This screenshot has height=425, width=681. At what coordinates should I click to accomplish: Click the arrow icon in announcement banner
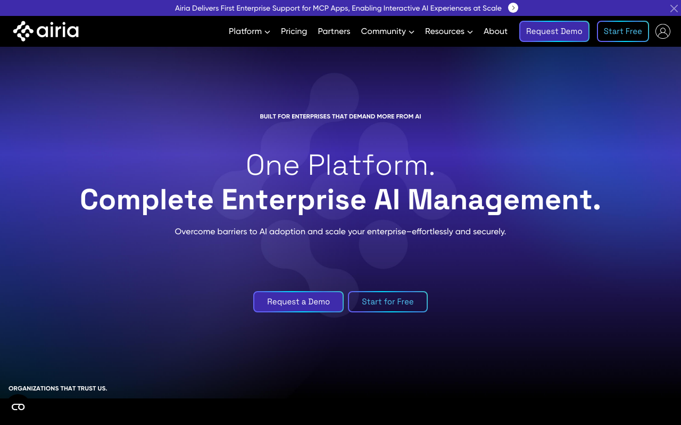[x=513, y=8]
